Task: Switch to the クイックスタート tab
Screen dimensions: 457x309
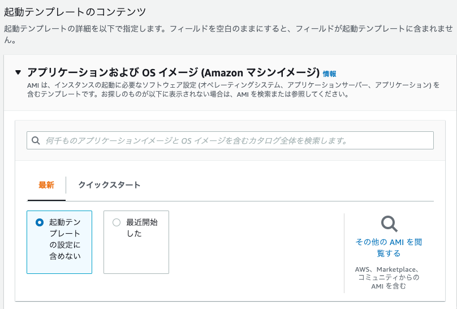Action: pos(109,185)
